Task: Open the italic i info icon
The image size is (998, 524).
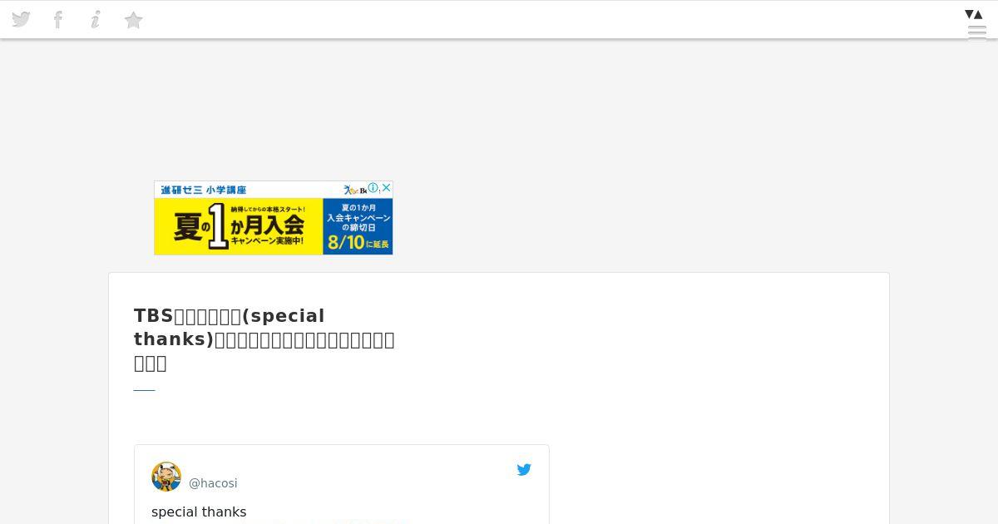Action: [96, 19]
